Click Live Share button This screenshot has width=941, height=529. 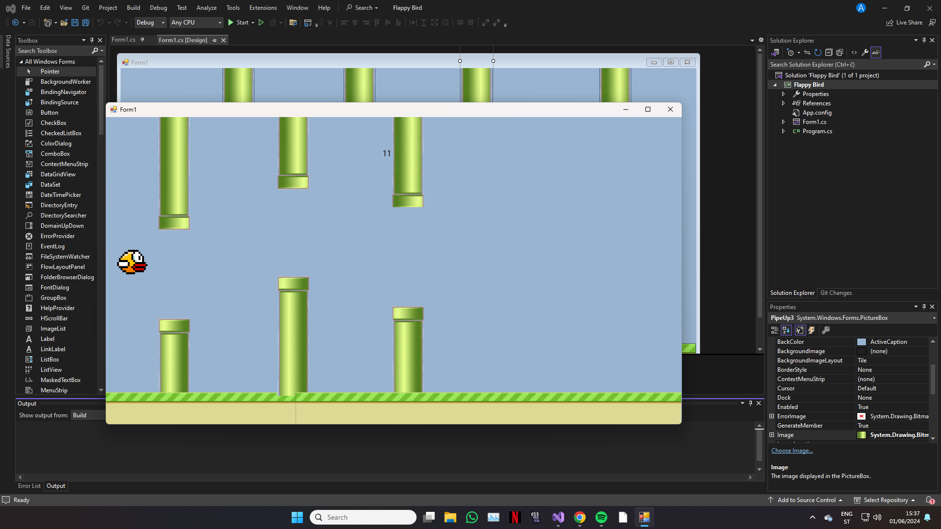point(905,23)
